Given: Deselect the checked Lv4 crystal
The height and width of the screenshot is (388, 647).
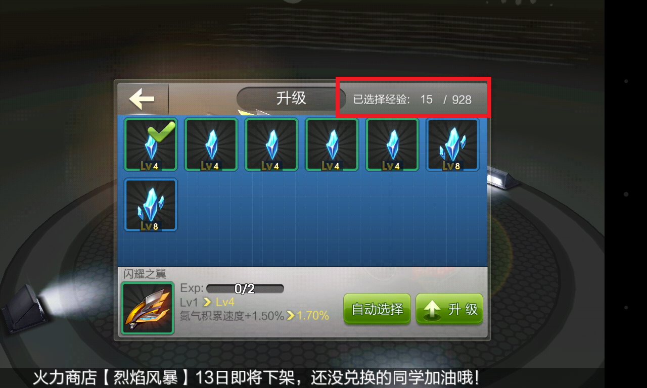Looking at the screenshot, I should point(151,144).
